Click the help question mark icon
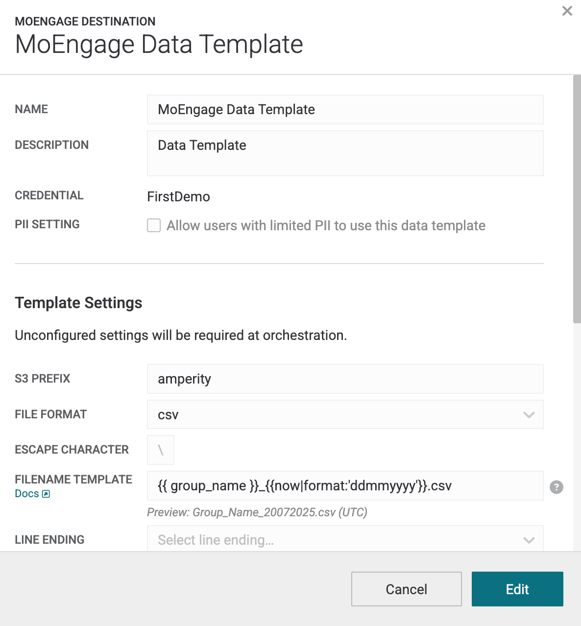 [557, 487]
